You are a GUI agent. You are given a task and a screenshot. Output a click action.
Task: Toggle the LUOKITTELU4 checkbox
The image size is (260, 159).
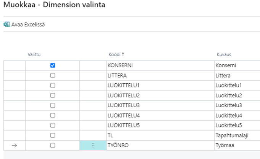[53, 115]
